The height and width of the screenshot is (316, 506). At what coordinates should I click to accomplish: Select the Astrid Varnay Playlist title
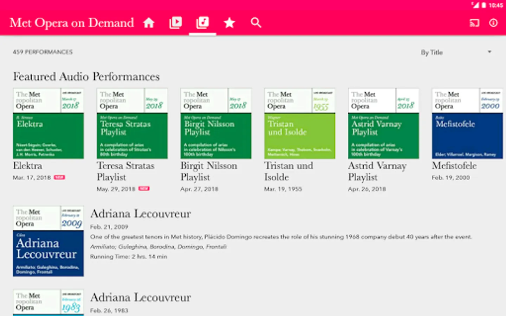(x=377, y=171)
